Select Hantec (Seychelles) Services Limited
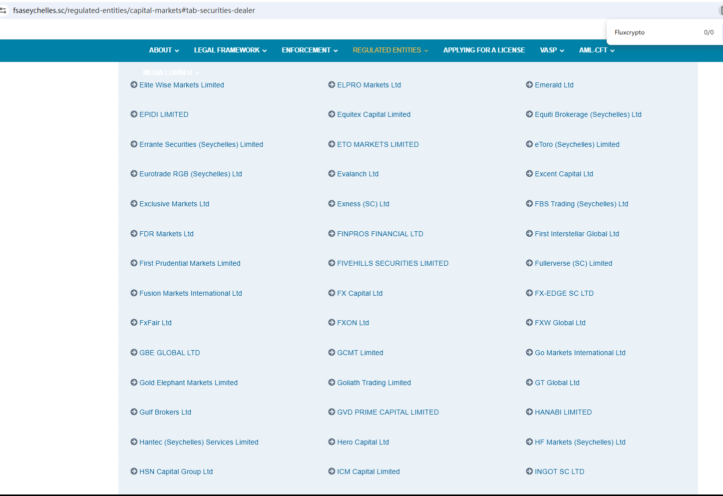Image resolution: width=723 pixels, height=496 pixels. pos(199,442)
